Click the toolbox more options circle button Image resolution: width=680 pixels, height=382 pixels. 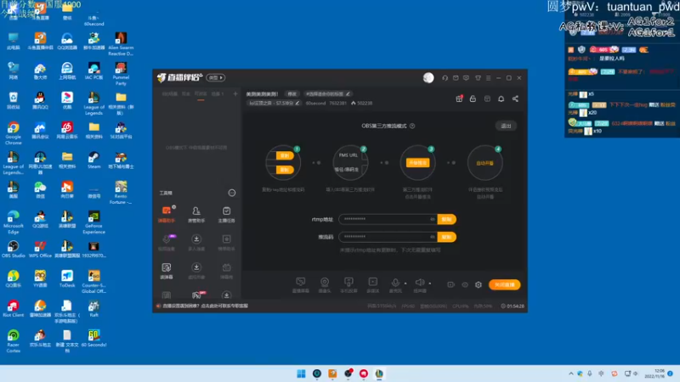coord(232,193)
